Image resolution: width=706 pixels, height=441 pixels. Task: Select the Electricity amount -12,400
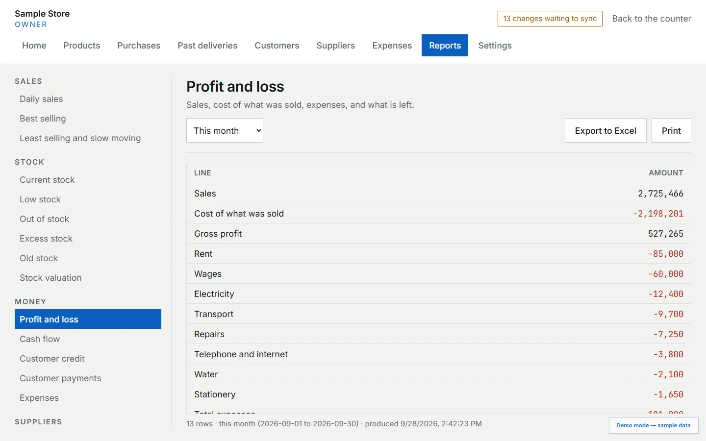[x=666, y=294]
